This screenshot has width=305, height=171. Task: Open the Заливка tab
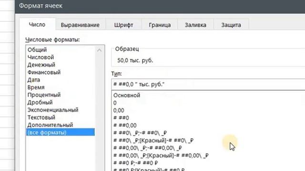tap(195, 25)
